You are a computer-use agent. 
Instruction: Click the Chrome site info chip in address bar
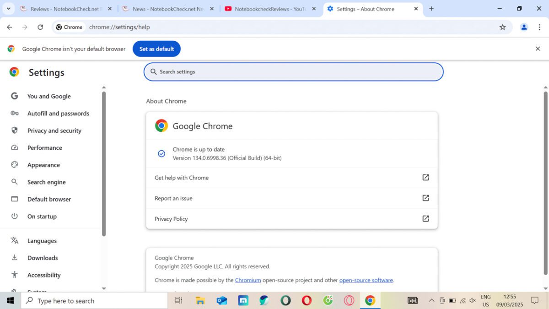pyautogui.click(x=69, y=27)
